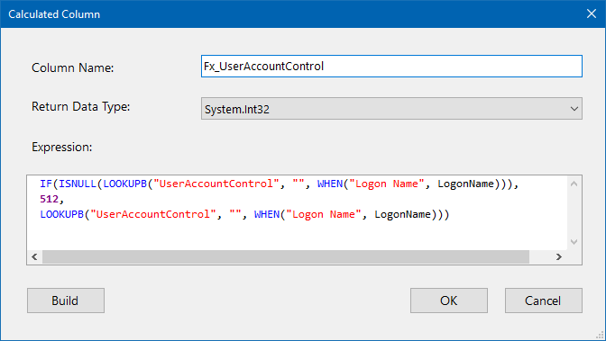Click the value 512 in the expression
The height and width of the screenshot is (341, 606).
pos(49,199)
